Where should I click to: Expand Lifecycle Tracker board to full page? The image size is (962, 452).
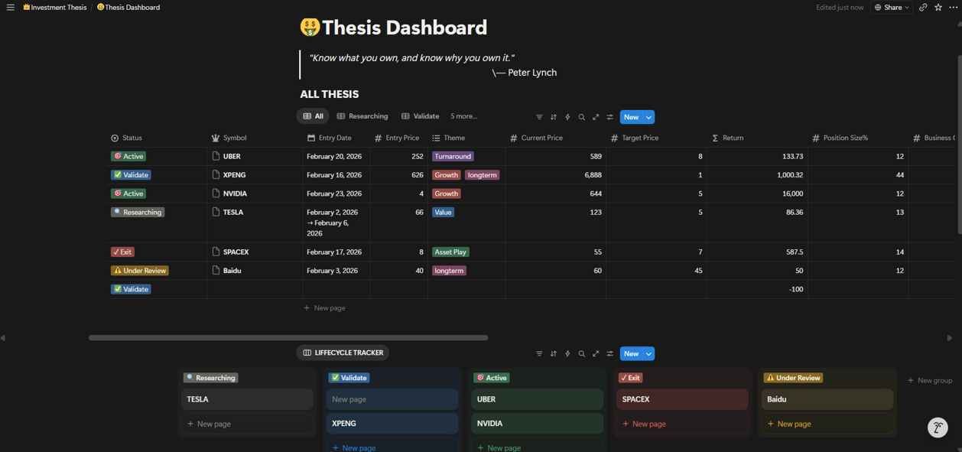point(596,353)
